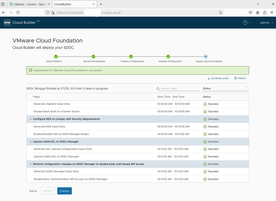The width and height of the screenshot is (276, 201).
Task: Click the browser back arrow
Action: point(4,12)
